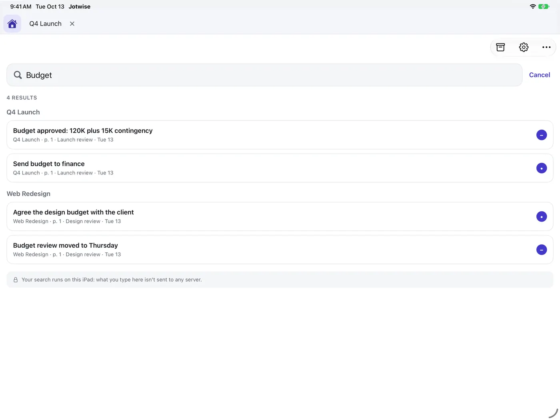Tap the Jotwise app name in status bar

click(x=80, y=7)
